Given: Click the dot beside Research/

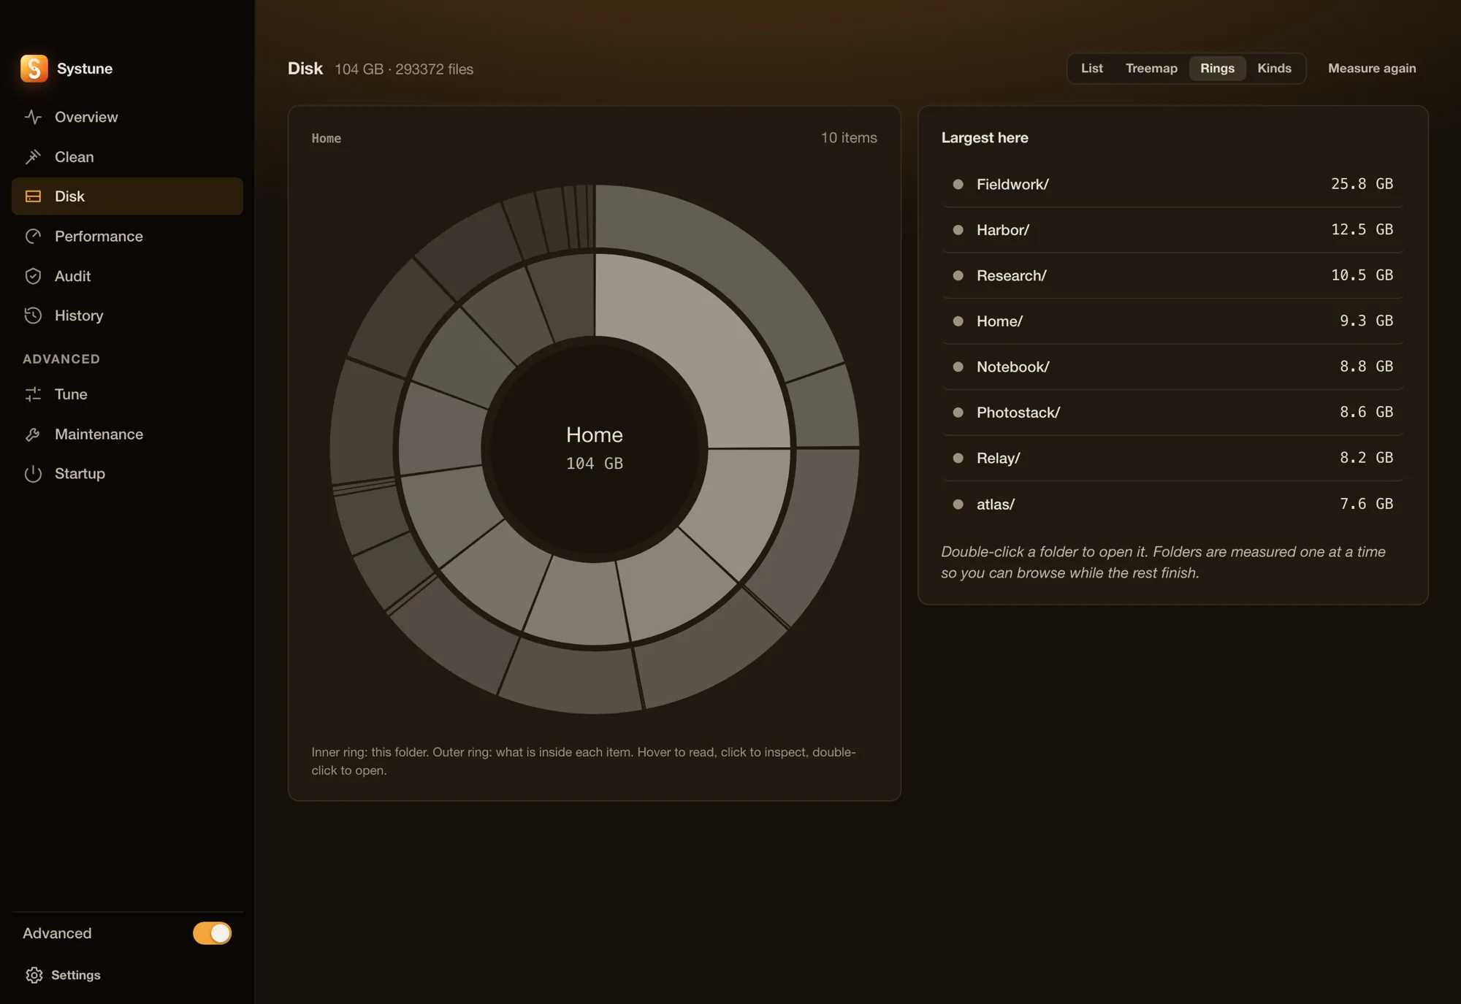Looking at the screenshot, I should [958, 275].
